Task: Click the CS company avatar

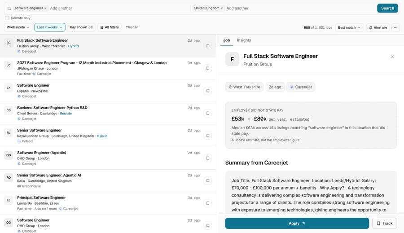Action: click(x=9, y=110)
